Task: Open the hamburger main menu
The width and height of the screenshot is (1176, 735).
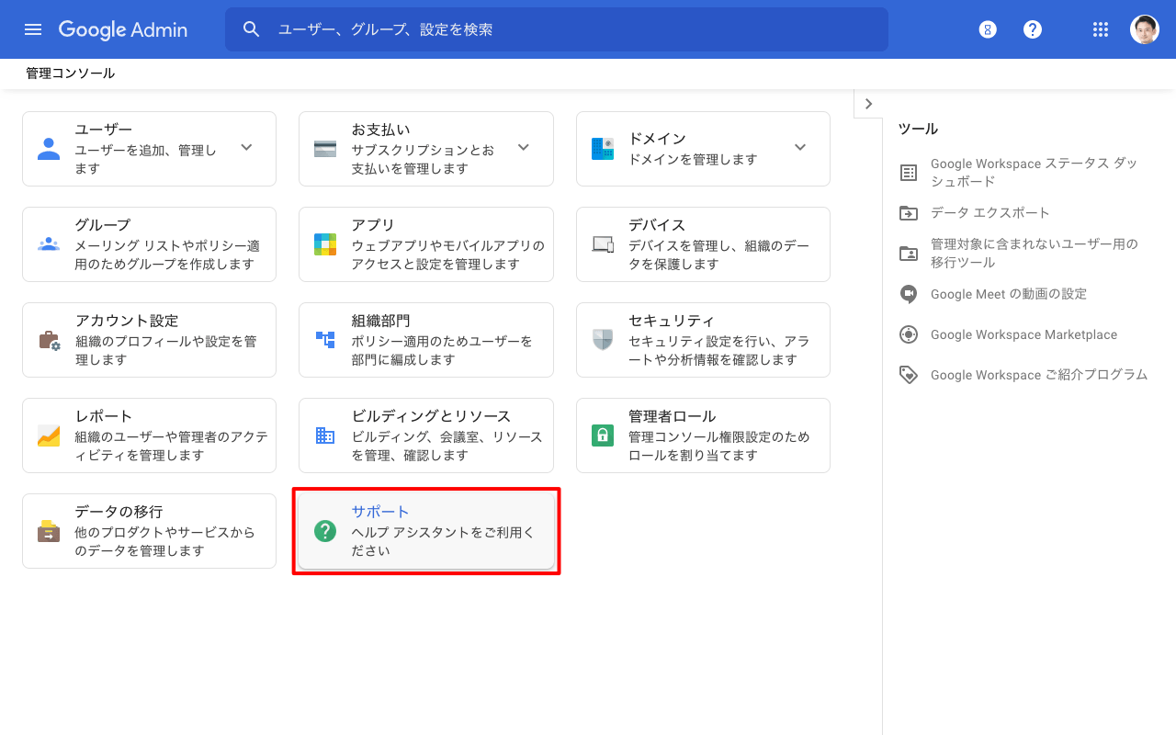Action: (x=33, y=29)
